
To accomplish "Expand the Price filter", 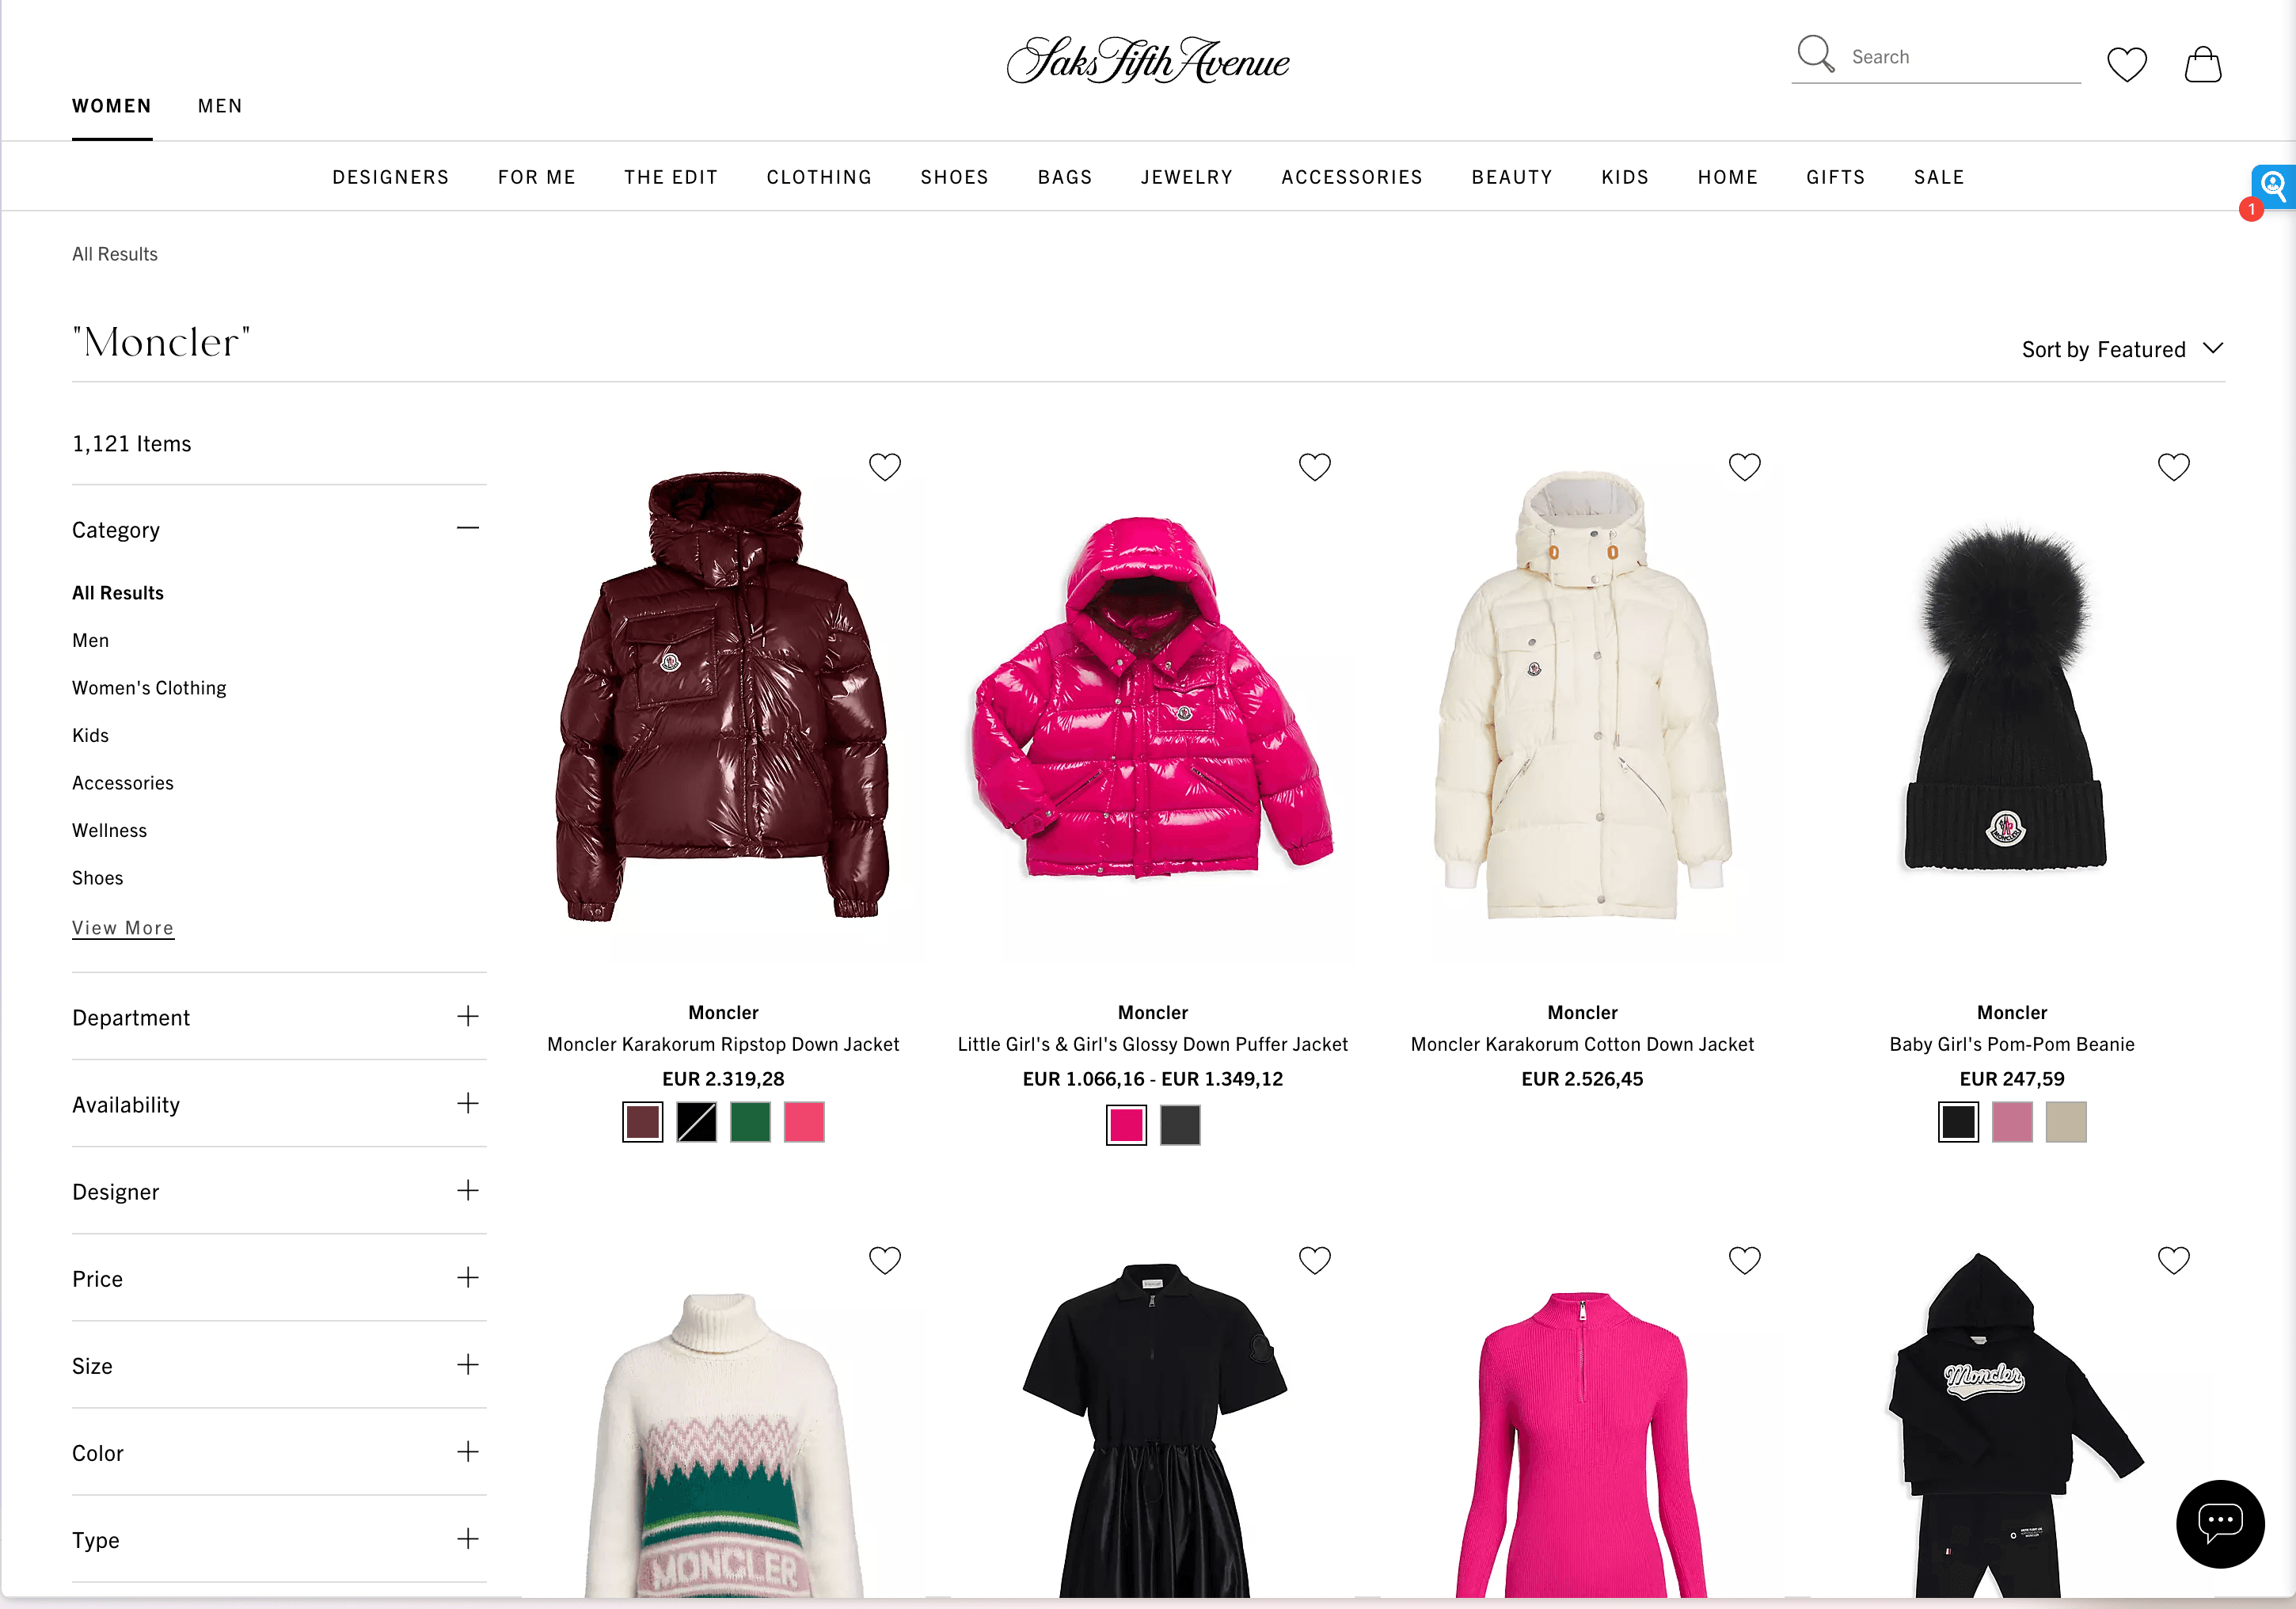I will point(278,1278).
